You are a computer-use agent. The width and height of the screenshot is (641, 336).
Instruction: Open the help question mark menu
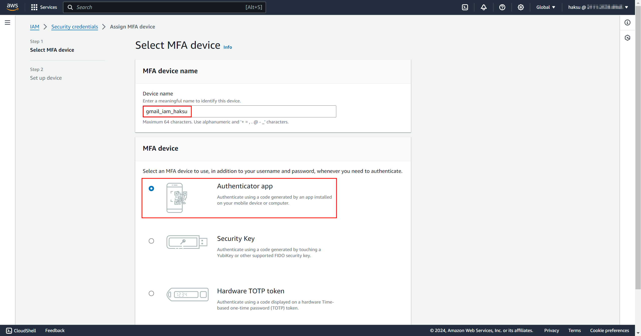pyautogui.click(x=502, y=7)
